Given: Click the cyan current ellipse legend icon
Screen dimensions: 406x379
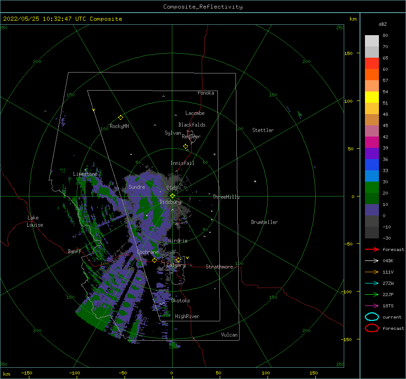Looking at the screenshot, I should [372, 317].
